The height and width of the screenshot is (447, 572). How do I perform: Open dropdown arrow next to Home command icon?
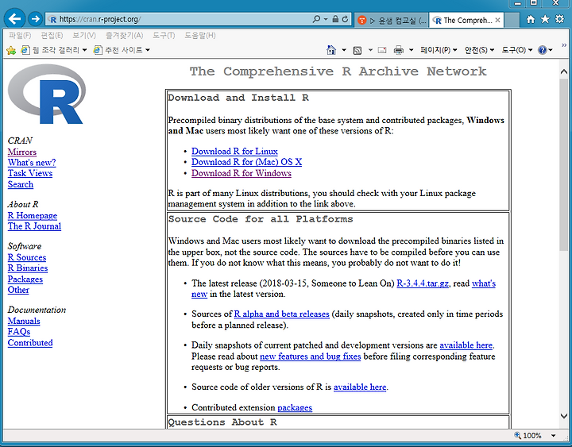pyautogui.click(x=344, y=50)
